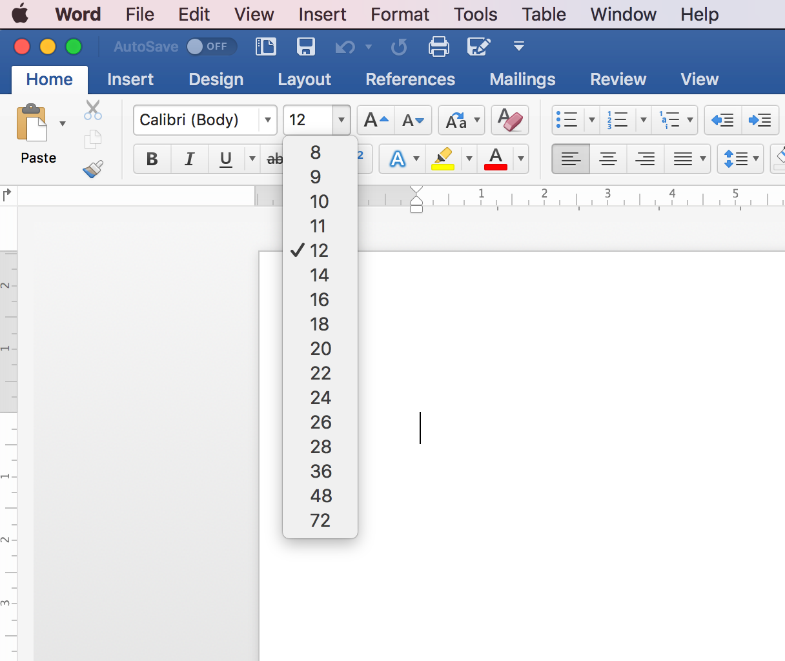Image resolution: width=785 pixels, height=661 pixels.
Task: Toggle Underline formatting
Action: click(225, 159)
